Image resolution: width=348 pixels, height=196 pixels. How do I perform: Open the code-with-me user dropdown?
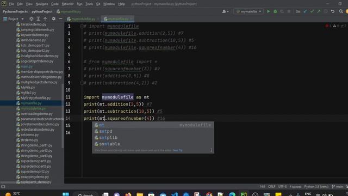click(225, 11)
